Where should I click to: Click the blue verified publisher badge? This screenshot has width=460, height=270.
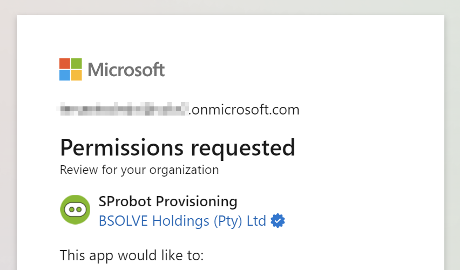click(278, 221)
